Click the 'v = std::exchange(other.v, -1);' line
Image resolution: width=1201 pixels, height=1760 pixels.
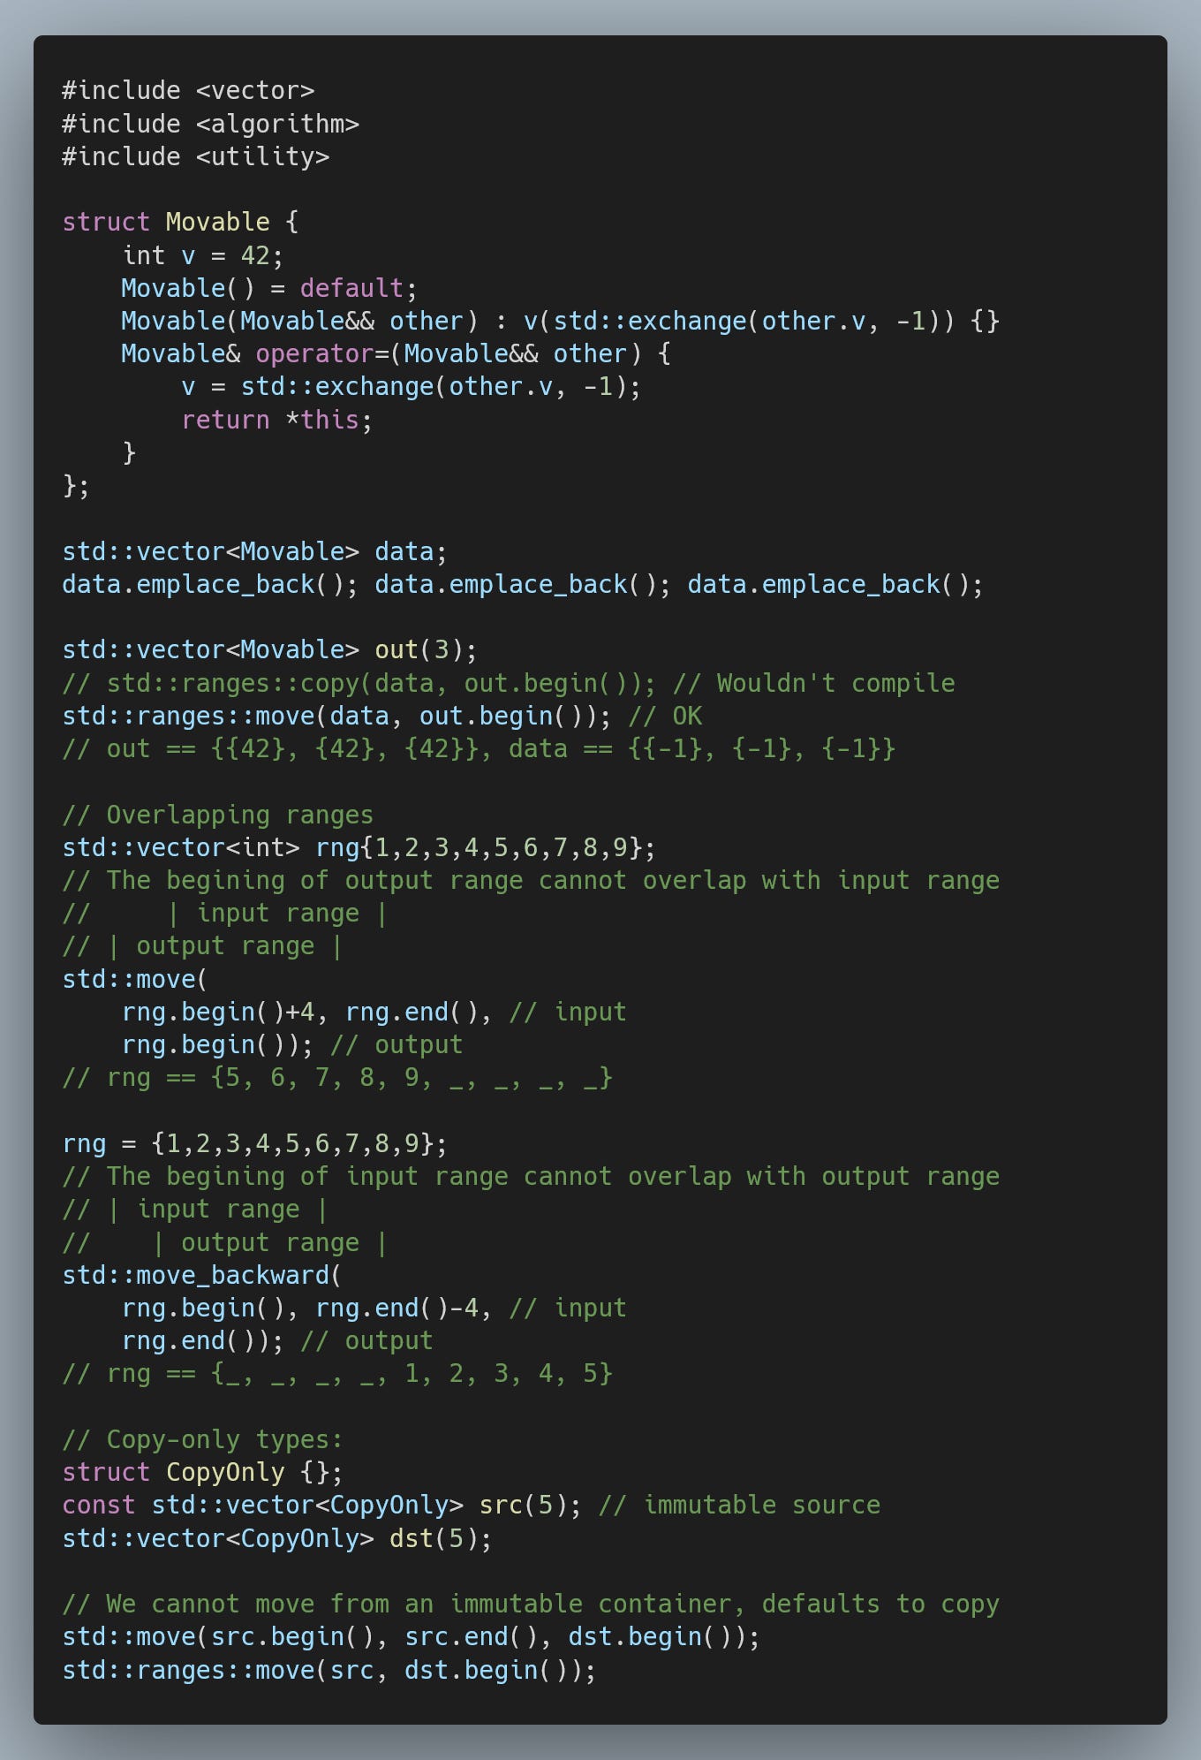tap(411, 387)
